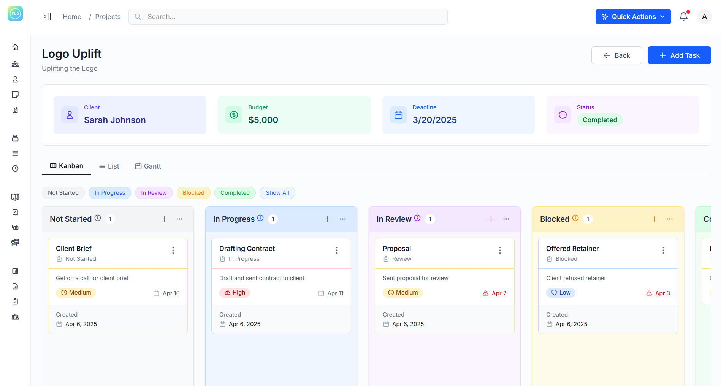Viewport: 721px width, 386px height.
Task: Switch to the Kanban tab
Action: click(x=67, y=166)
